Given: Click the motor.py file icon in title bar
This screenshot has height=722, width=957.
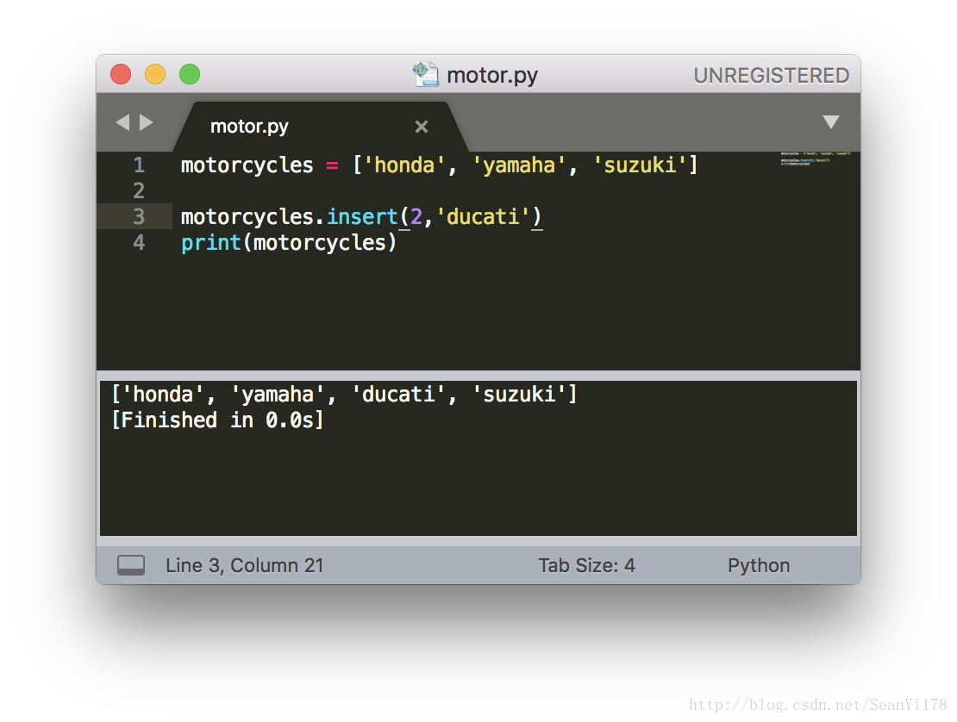Looking at the screenshot, I should click(x=425, y=74).
